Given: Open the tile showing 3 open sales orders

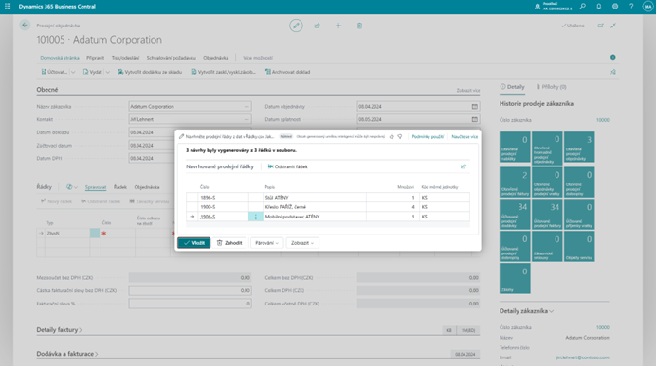Looking at the screenshot, I should (579, 148).
